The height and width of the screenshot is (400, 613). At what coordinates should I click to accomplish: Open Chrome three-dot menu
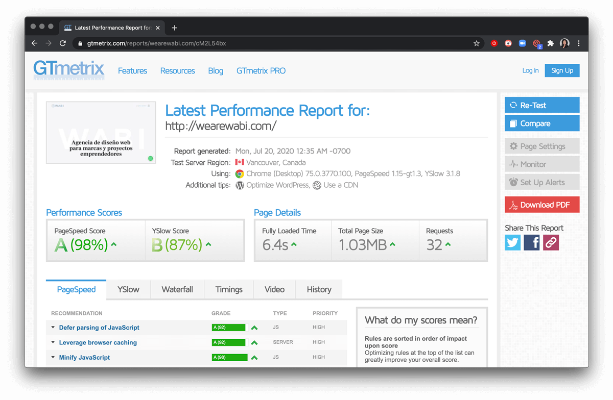tap(579, 43)
